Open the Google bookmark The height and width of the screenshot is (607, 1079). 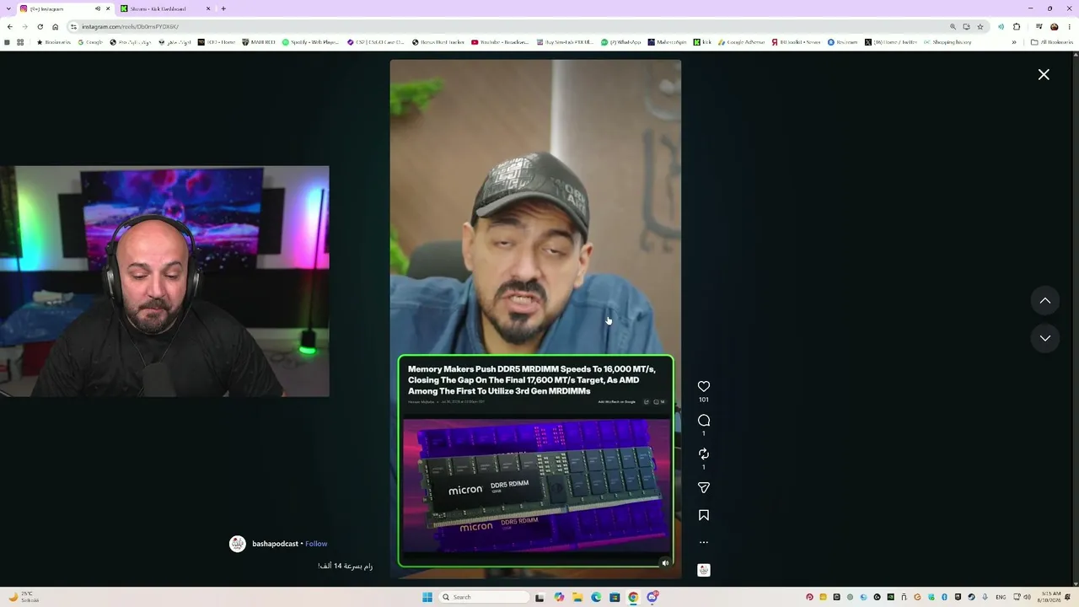coord(89,42)
